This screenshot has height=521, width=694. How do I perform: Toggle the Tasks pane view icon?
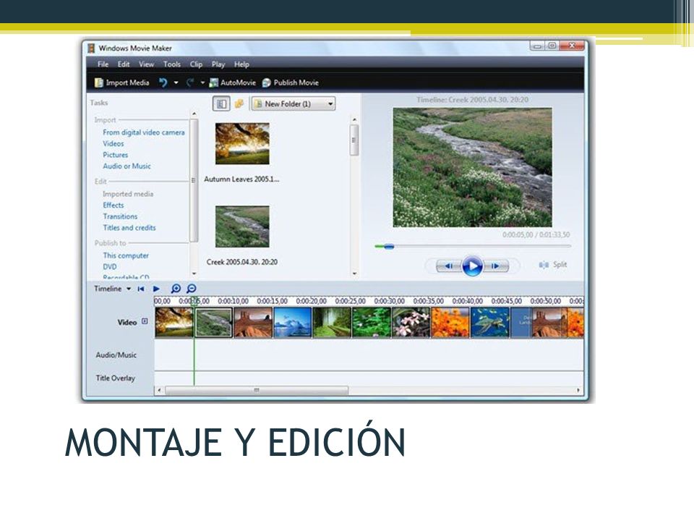pos(221,103)
